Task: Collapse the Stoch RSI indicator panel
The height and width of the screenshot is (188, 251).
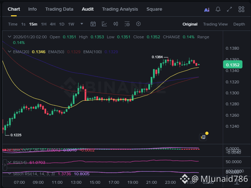Action: coord(10,174)
